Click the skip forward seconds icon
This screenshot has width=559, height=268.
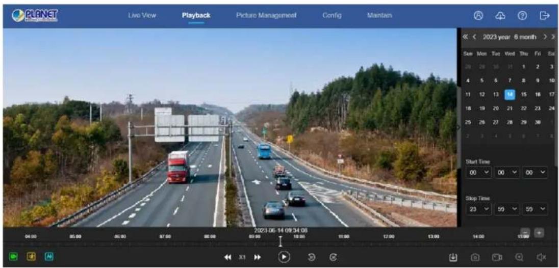(333, 257)
